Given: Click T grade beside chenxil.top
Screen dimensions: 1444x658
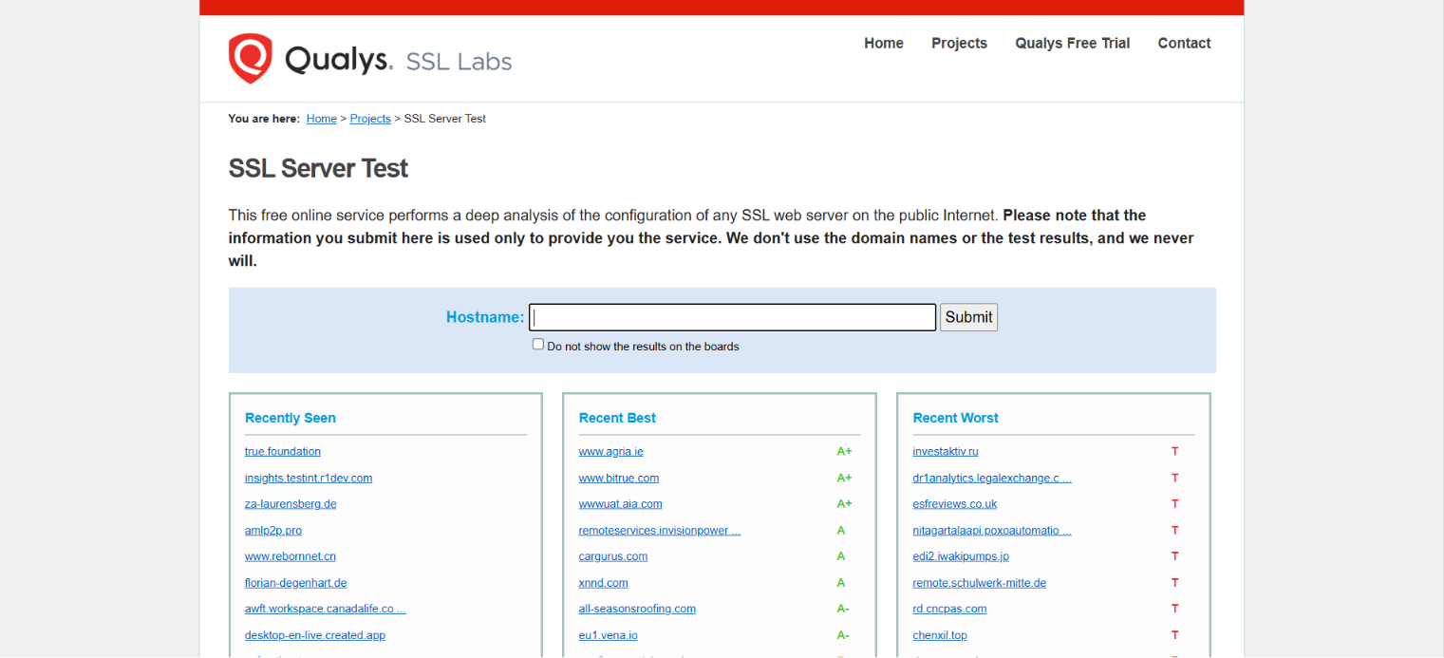Looking at the screenshot, I should point(1174,634).
